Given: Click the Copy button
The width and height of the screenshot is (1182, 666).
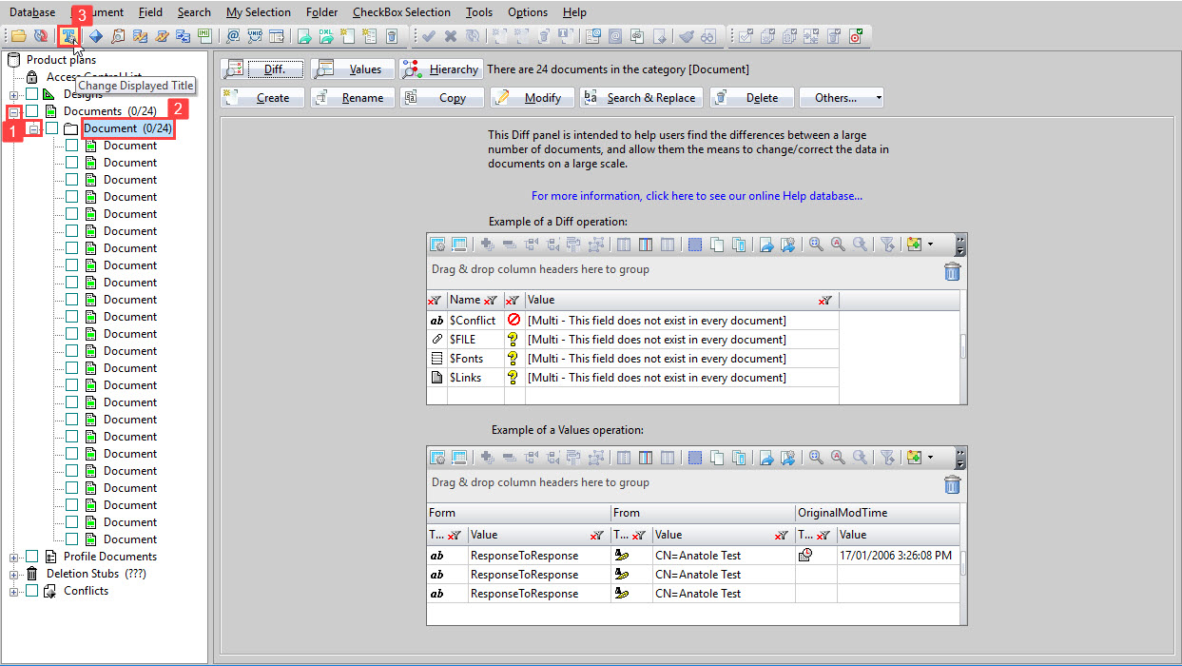Looking at the screenshot, I should (x=441, y=97).
